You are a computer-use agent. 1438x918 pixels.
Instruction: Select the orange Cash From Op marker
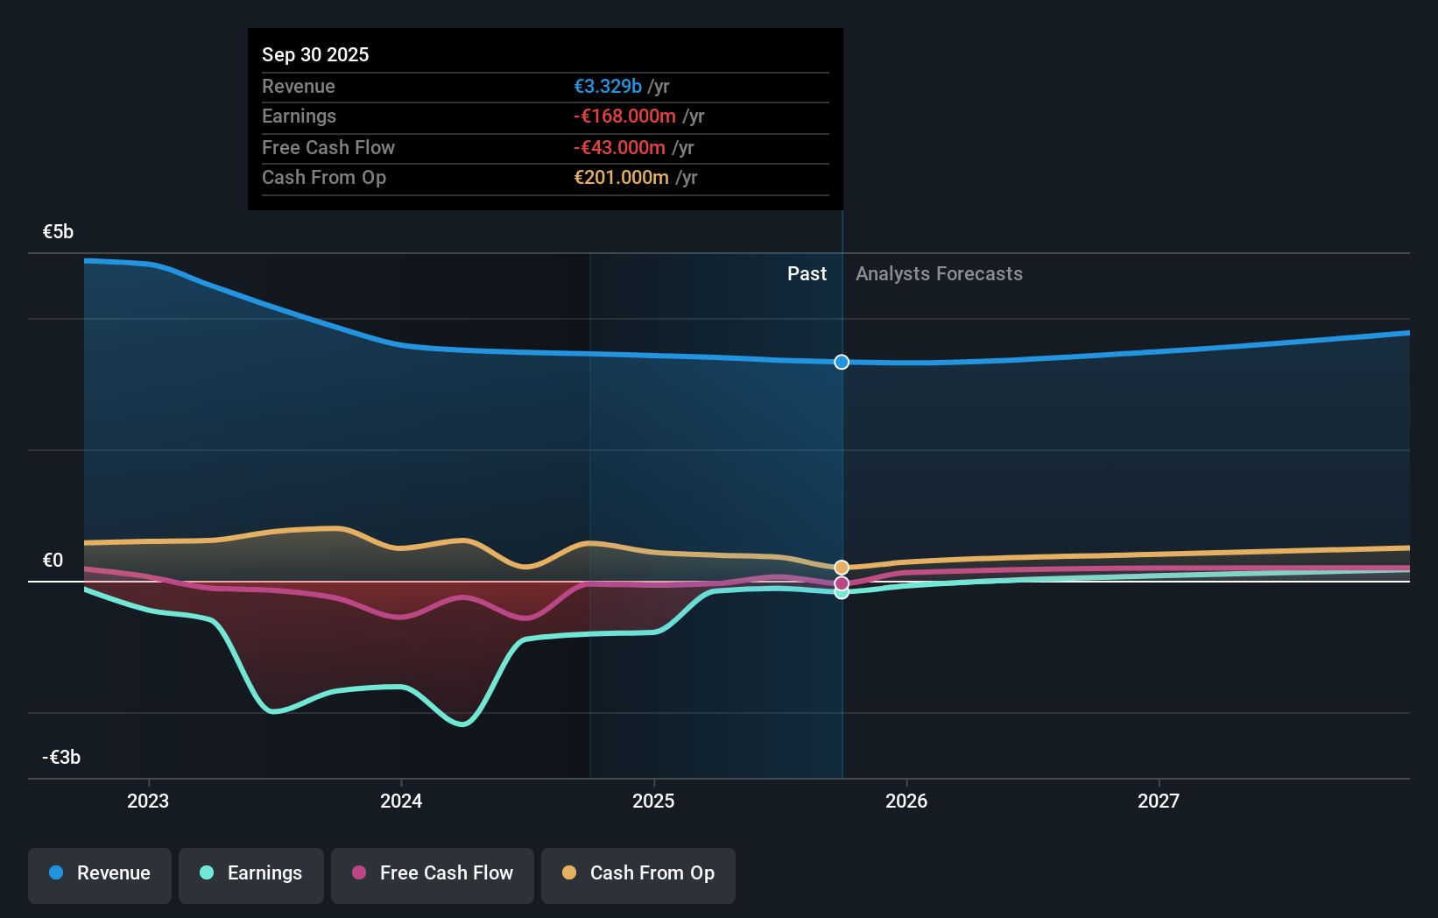pyautogui.click(x=841, y=568)
